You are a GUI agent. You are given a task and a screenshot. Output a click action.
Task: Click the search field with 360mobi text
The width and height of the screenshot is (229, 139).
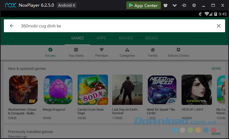pyautogui.click(x=114, y=26)
